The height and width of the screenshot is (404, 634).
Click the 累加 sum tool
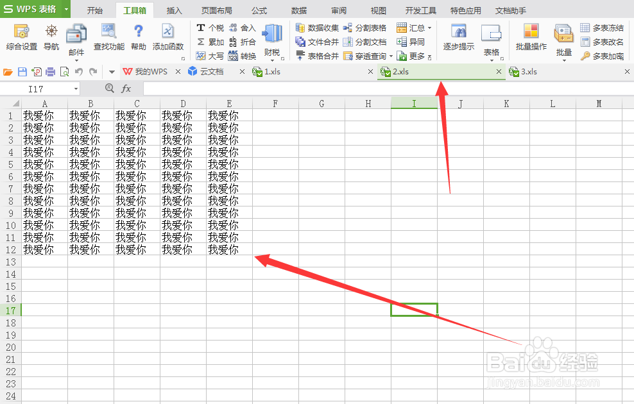(210, 42)
